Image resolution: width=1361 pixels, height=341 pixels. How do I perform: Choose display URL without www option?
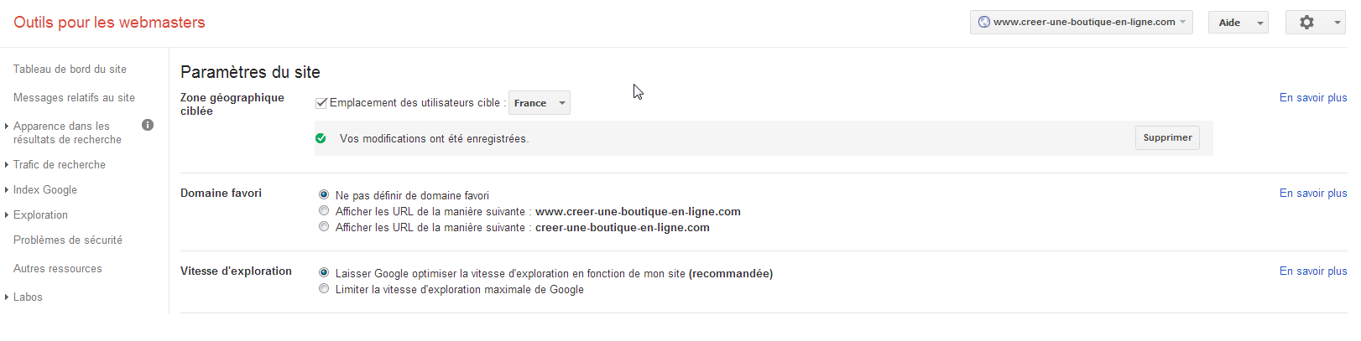(x=324, y=226)
